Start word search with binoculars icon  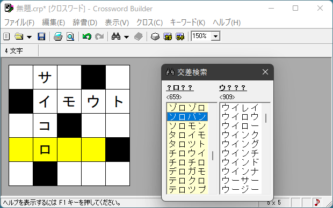tap(116, 36)
